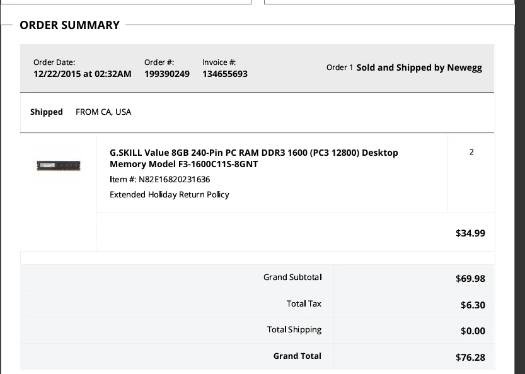Click the $76.28 grand total amount
Viewport: 525px width, 374px height.
(470, 358)
